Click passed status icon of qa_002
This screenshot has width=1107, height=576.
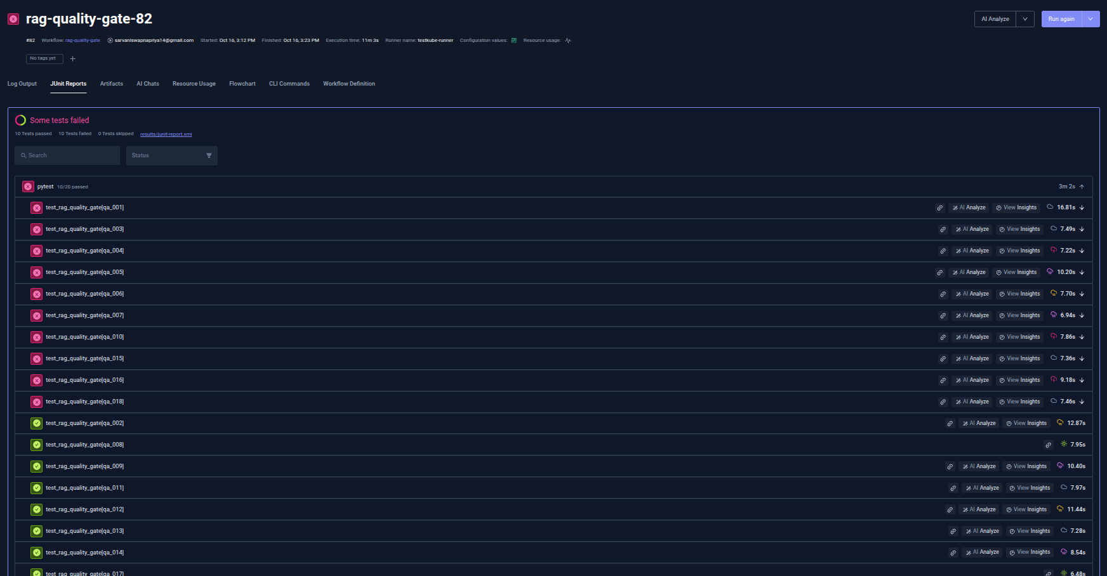coord(37,423)
